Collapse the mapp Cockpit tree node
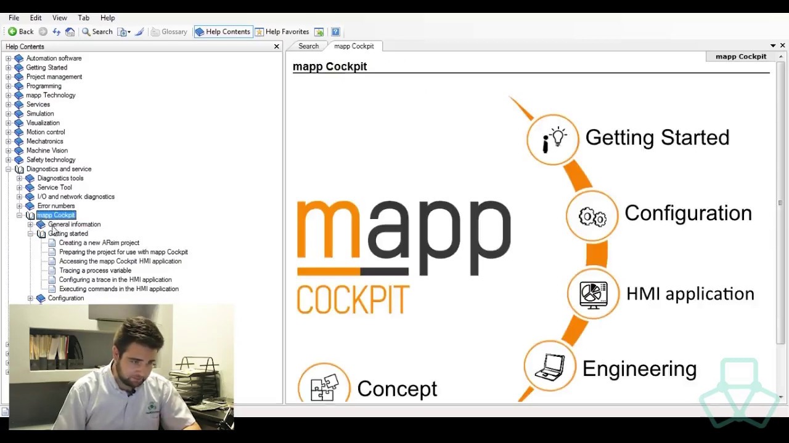The width and height of the screenshot is (789, 443). coord(20,215)
